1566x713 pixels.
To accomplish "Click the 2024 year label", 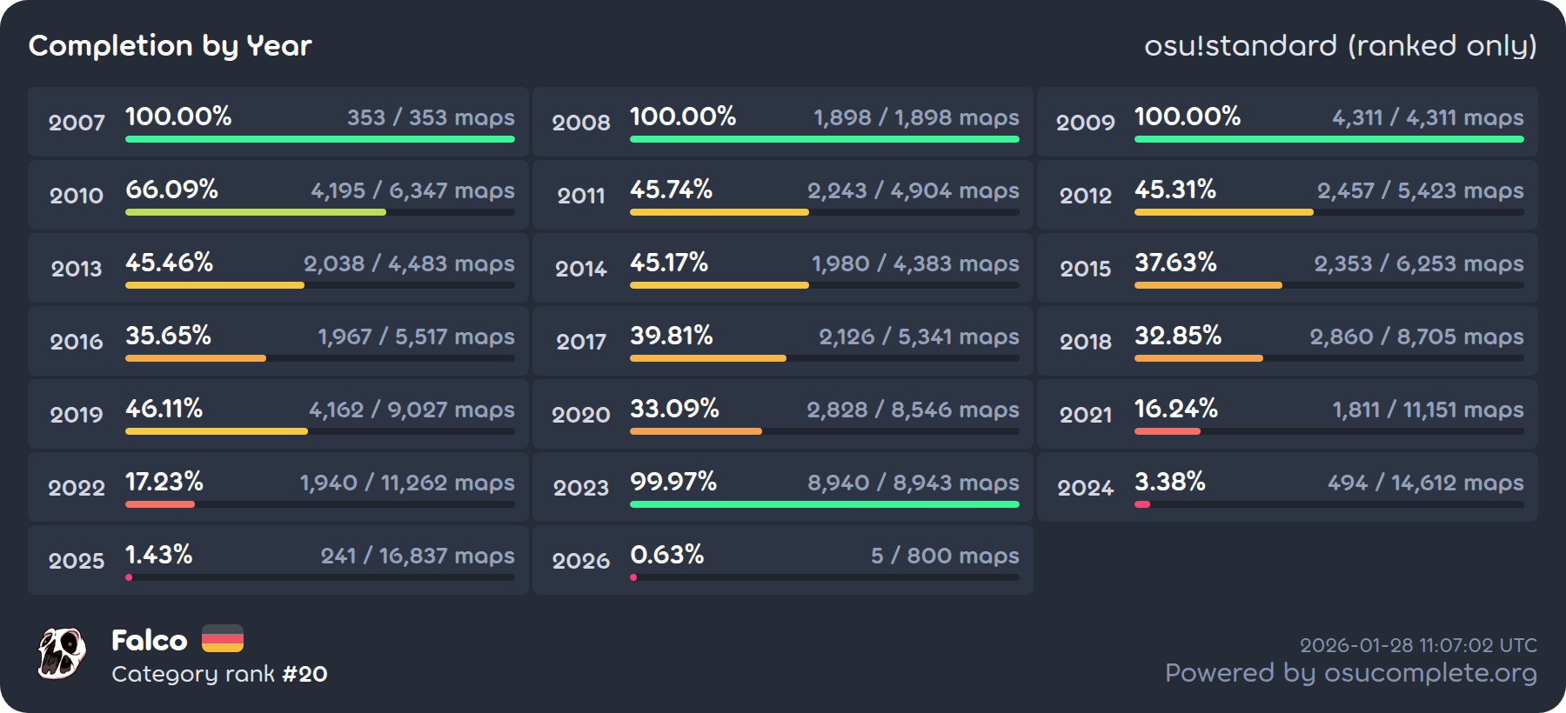I will coord(1085,488).
